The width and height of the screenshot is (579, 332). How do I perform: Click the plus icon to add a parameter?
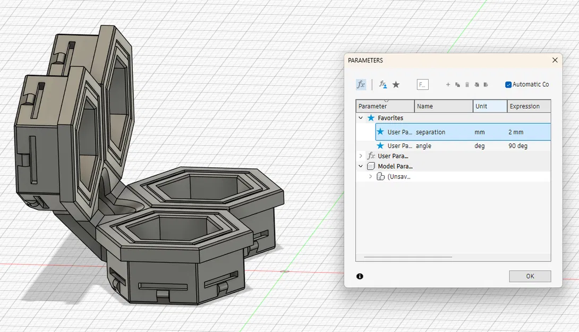[448, 85]
